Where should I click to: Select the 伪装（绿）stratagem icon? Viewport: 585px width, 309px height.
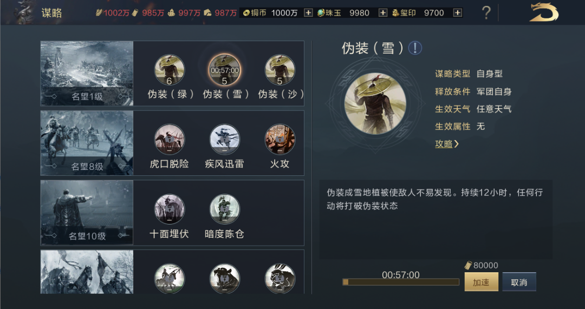pyautogui.click(x=170, y=70)
